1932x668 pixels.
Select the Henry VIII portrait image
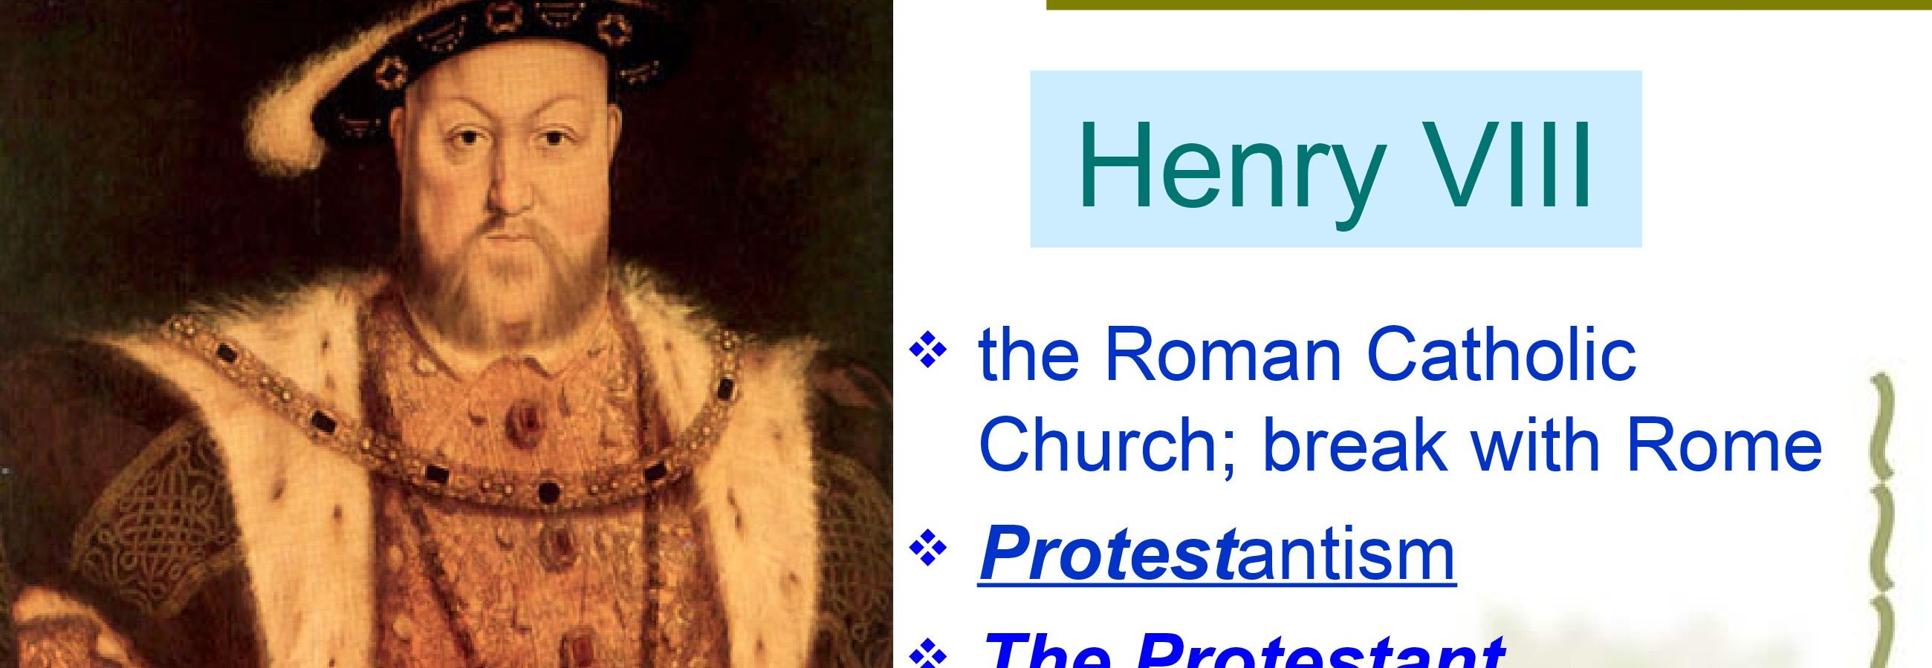tap(447, 334)
